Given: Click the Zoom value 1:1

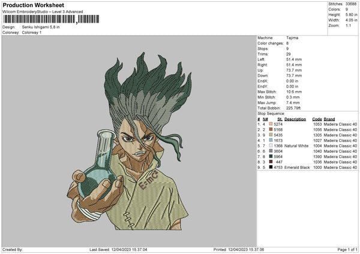Looking at the screenshot, I should click(x=348, y=25).
